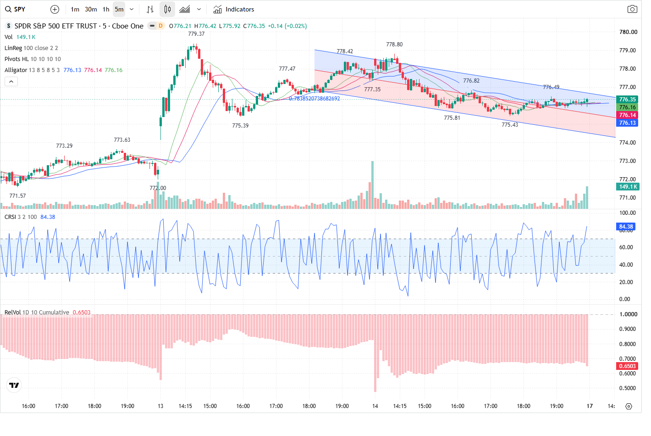
Task: Click the 778.42 pivot label
Action: click(x=345, y=51)
